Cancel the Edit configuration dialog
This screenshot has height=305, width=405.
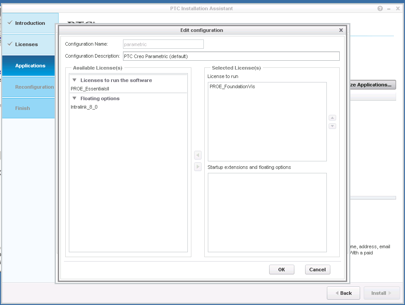click(318, 270)
